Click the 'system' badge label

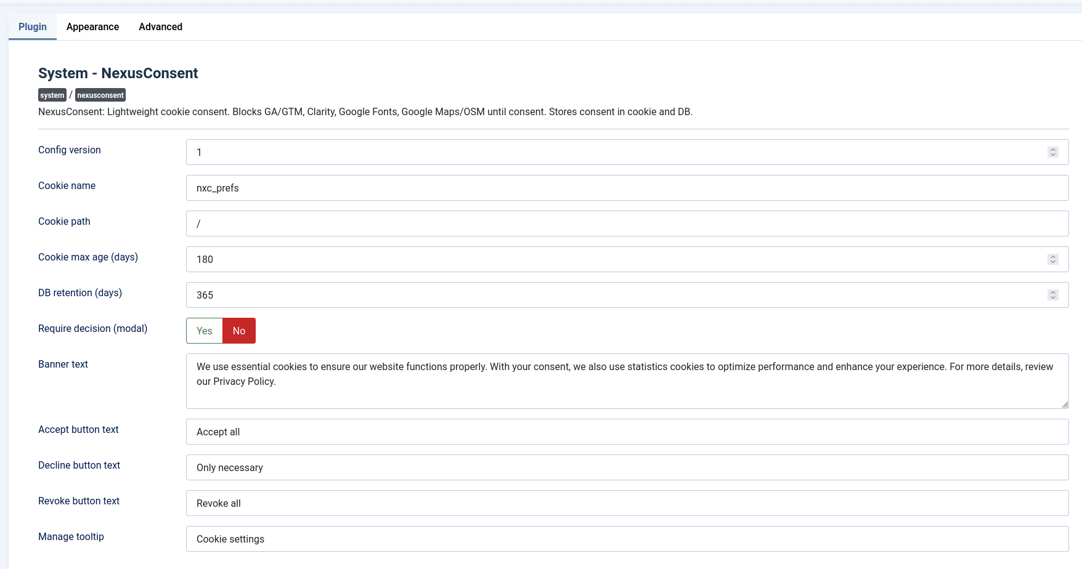(52, 95)
